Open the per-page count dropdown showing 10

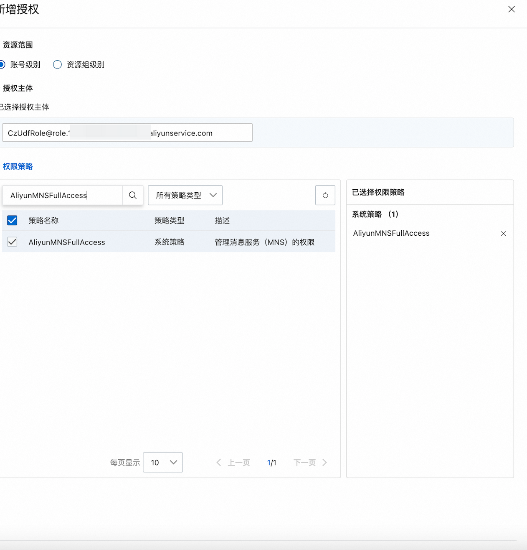tap(163, 462)
